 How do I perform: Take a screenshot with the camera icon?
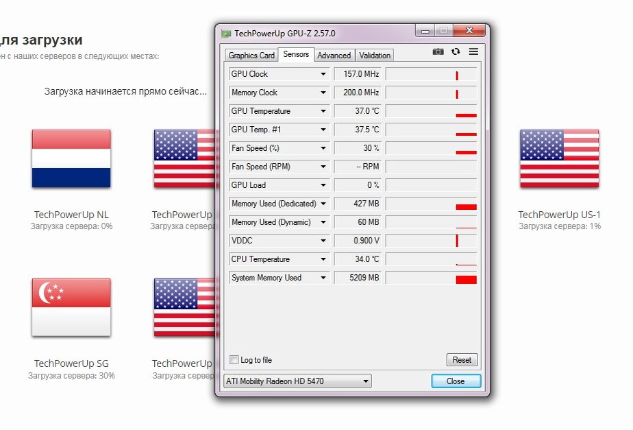pyautogui.click(x=438, y=51)
